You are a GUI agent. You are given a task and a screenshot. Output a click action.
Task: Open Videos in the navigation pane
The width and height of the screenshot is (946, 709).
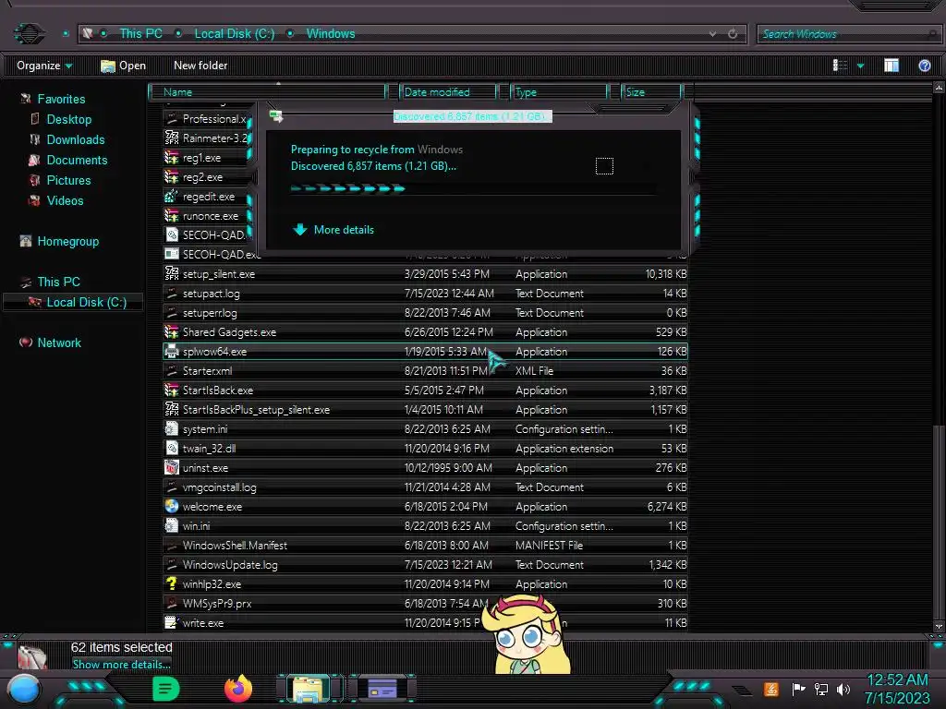[65, 200]
